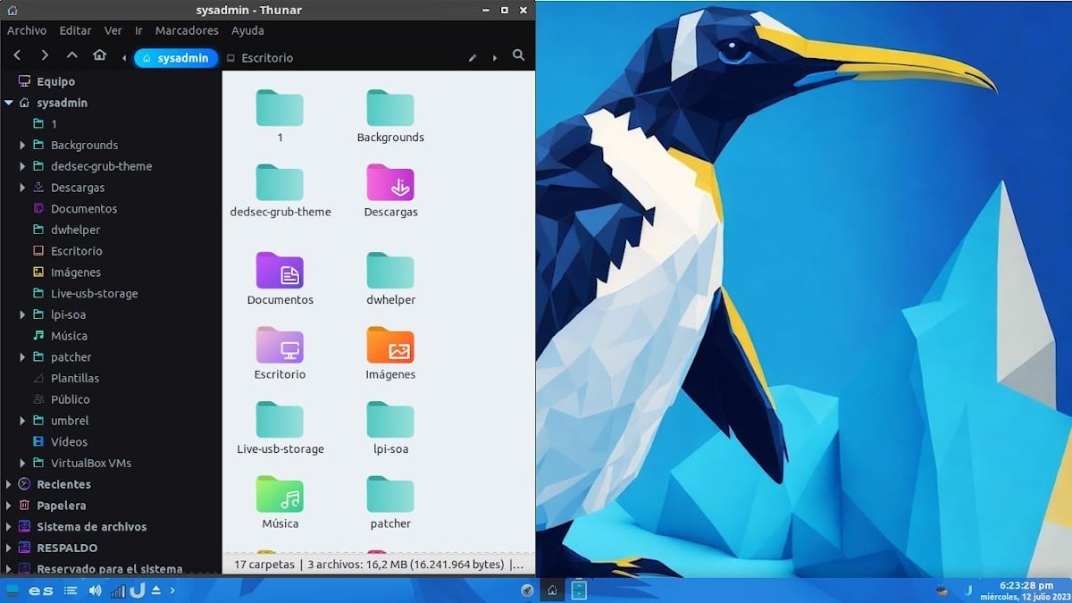Image resolution: width=1072 pixels, height=603 pixels.
Task: Open the lpi-soa folder icon in main view
Action: pos(390,421)
